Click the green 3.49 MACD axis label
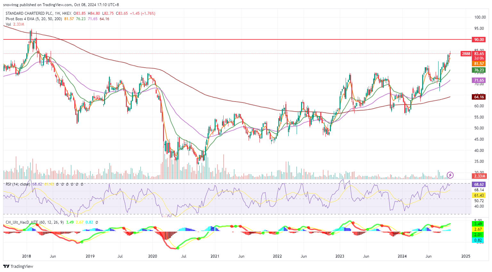 (x=478, y=224)
